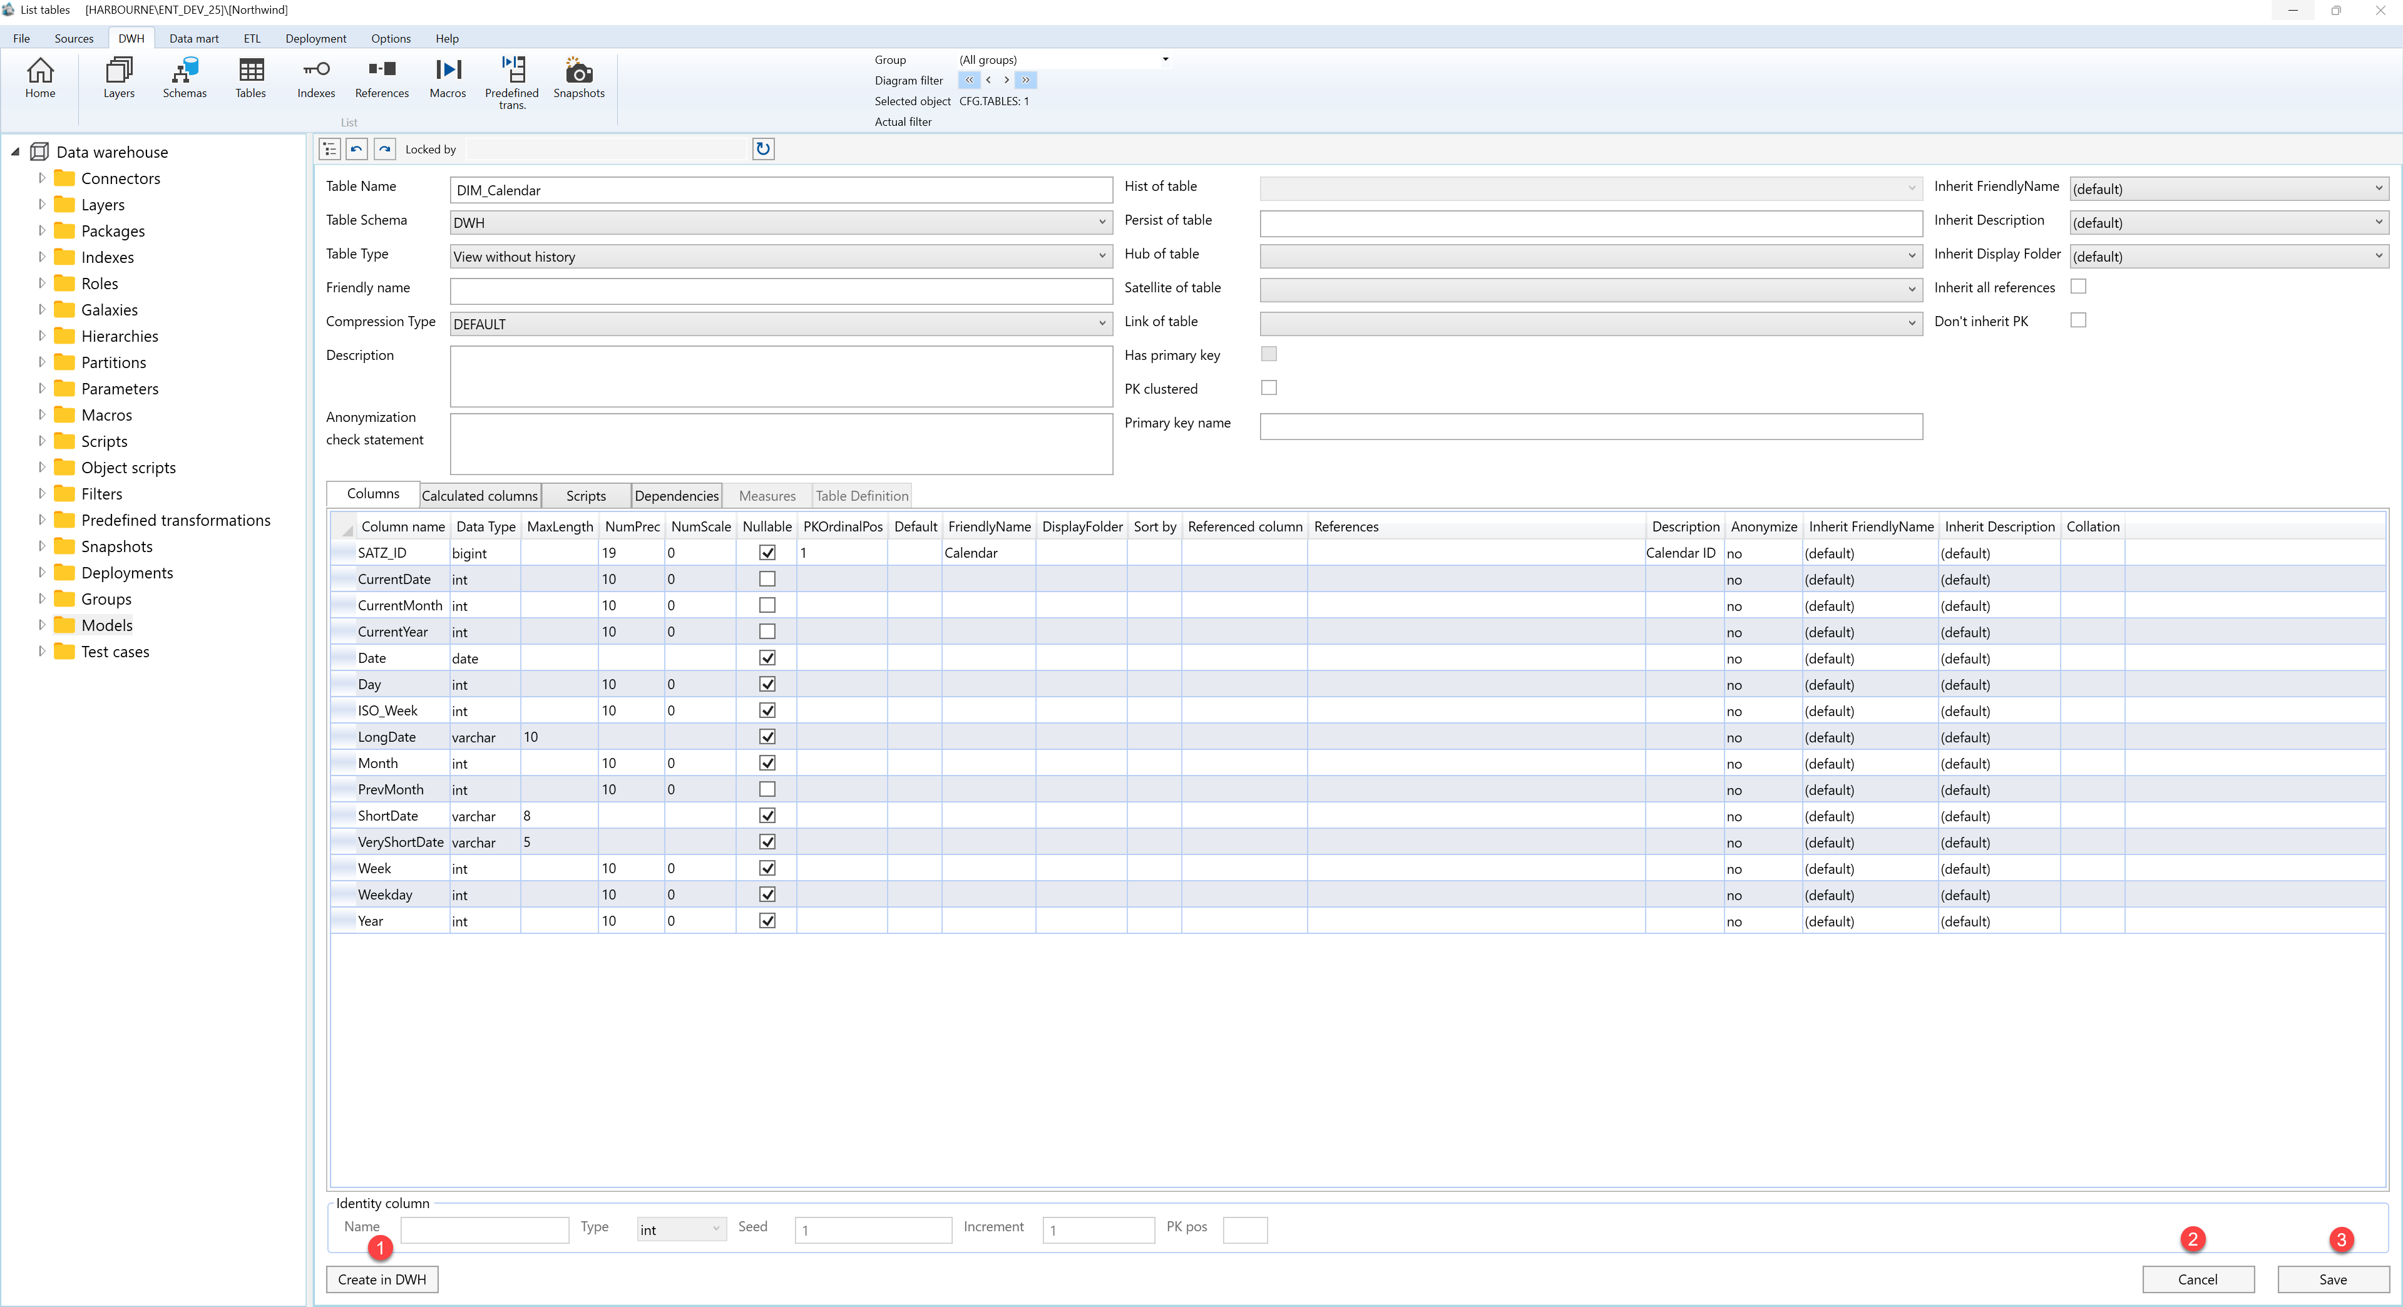Check Nullable for CurrentYear row
2403x1307 pixels.
coord(767,632)
